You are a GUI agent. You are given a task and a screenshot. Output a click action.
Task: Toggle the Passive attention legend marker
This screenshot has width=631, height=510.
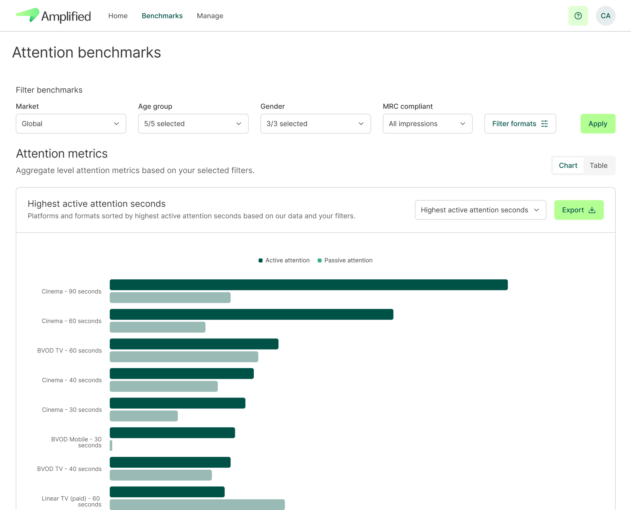pos(320,260)
